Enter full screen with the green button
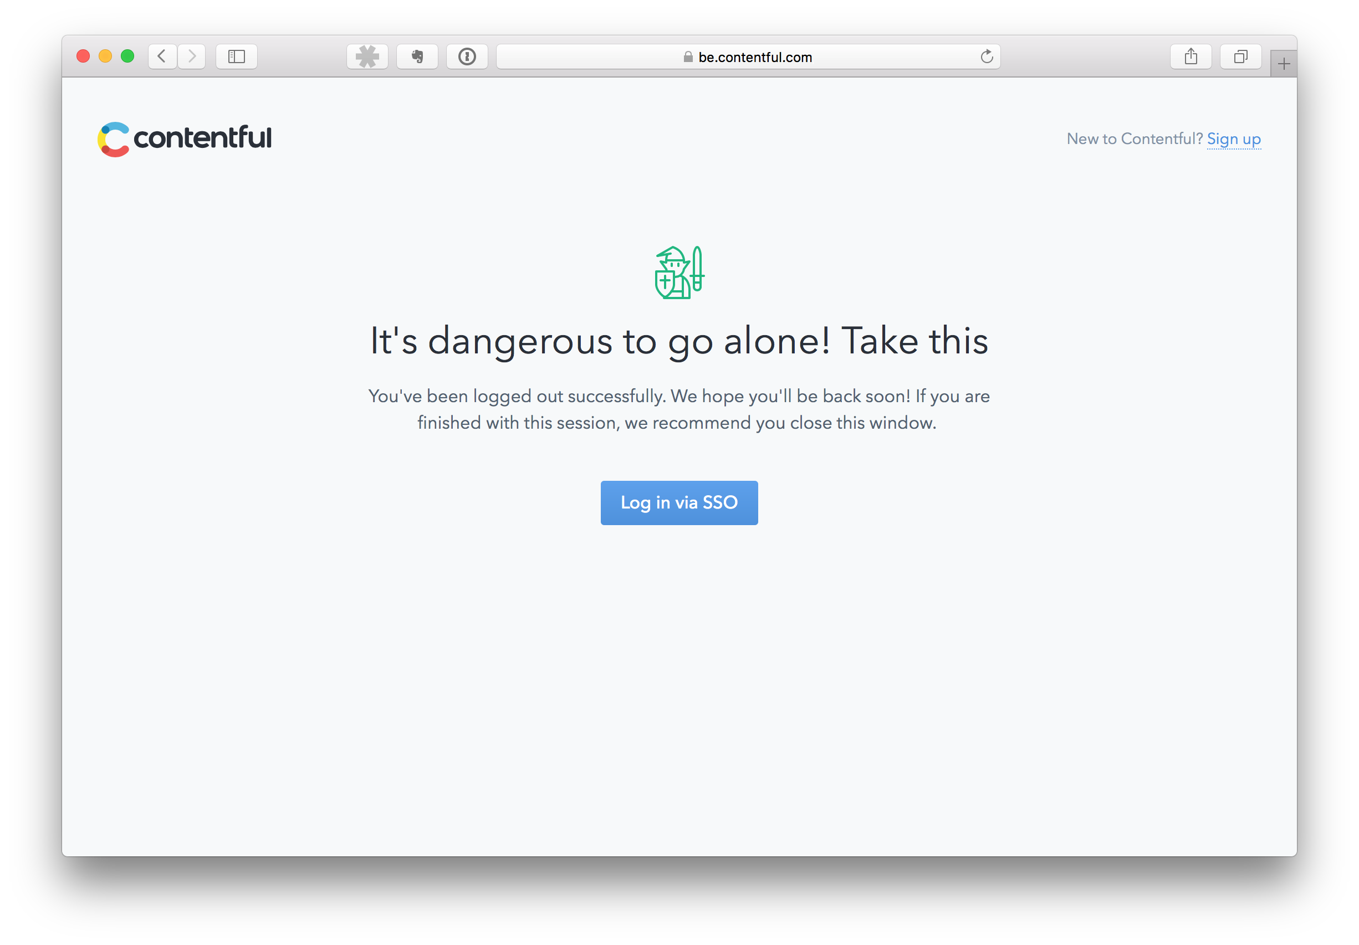Viewport: 1359px width, 945px height. point(127,56)
